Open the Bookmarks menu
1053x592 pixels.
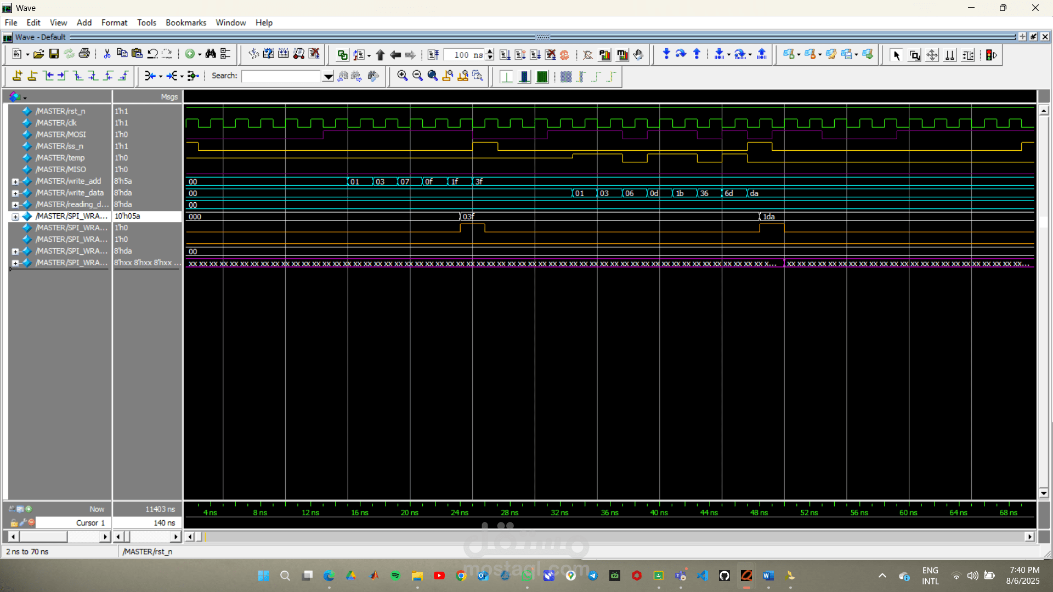coord(185,22)
